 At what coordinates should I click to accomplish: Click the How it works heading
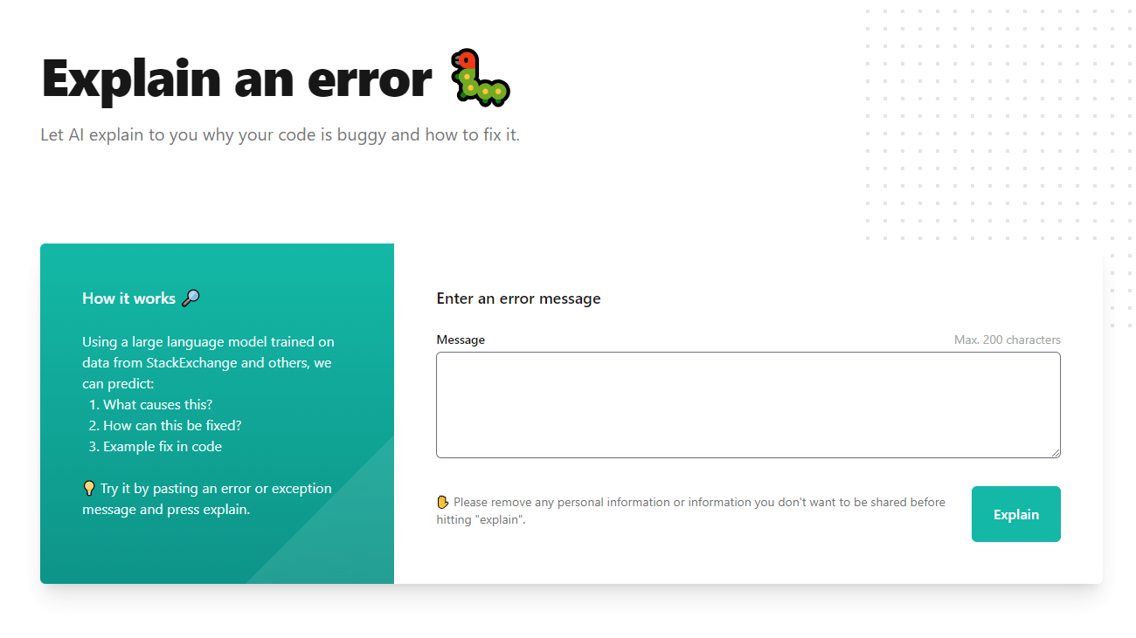point(128,298)
